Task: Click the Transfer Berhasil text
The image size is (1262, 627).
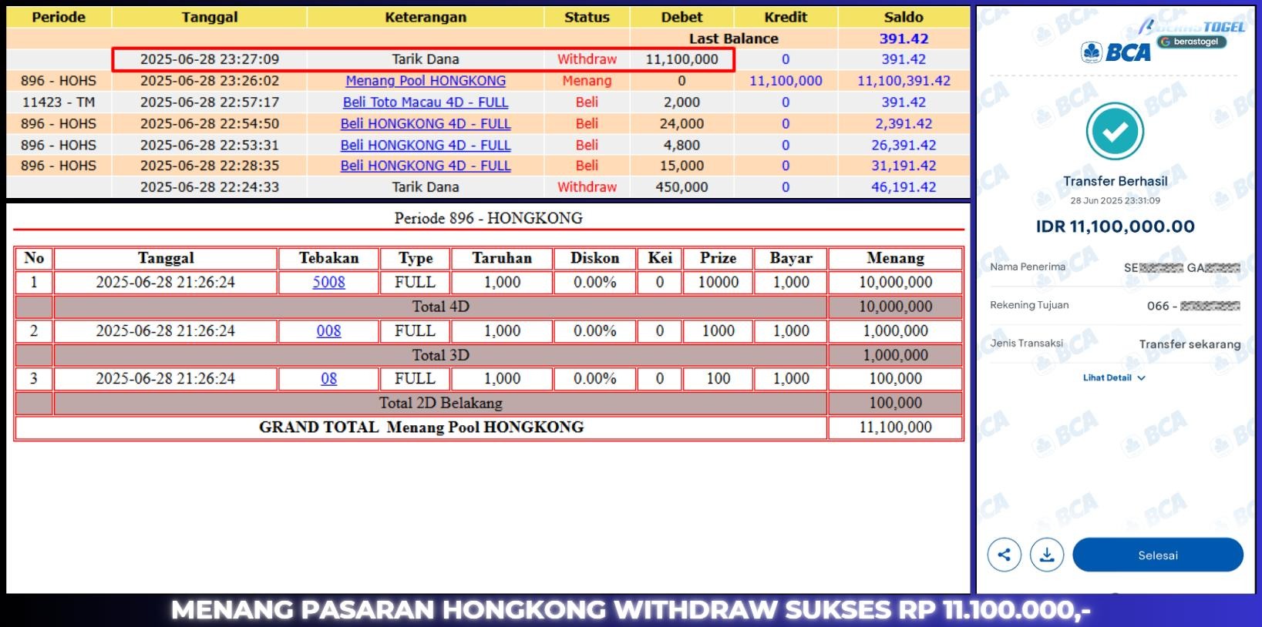Action: click(x=1115, y=181)
